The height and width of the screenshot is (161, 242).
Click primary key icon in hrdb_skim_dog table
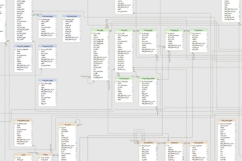click(x=40, y=83)
